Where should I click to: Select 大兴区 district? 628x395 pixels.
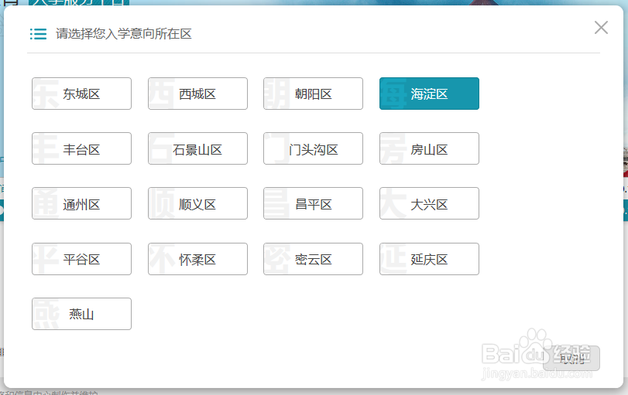[429, 203]
